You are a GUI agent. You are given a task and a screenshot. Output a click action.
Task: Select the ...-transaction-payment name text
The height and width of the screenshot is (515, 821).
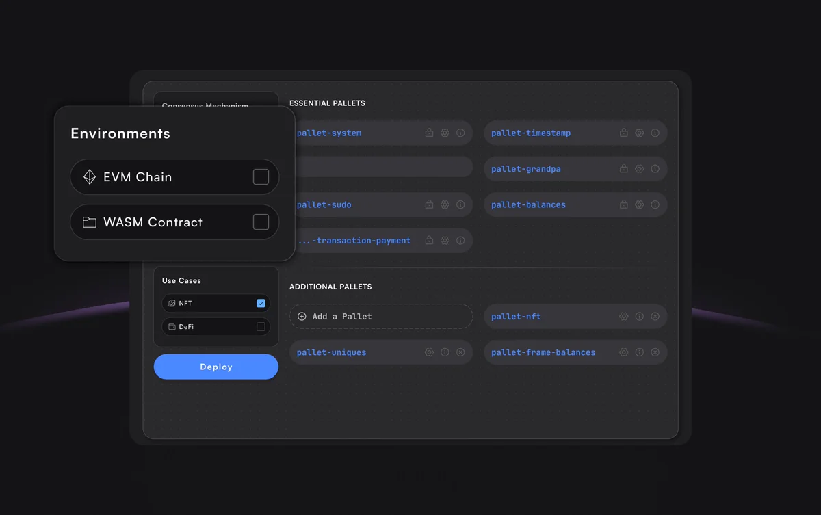pos(354,241)
